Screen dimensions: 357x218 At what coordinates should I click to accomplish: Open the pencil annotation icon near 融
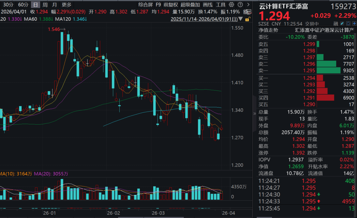(342, 23)
